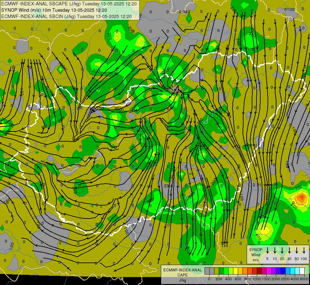Screen dimensions: 310x285
Task: Select the yellow CAPE legend swatch
Action: [236, 271]
